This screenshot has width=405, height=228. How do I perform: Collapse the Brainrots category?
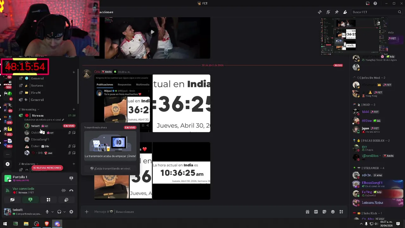pyautogui.click(x=28, y=164)
